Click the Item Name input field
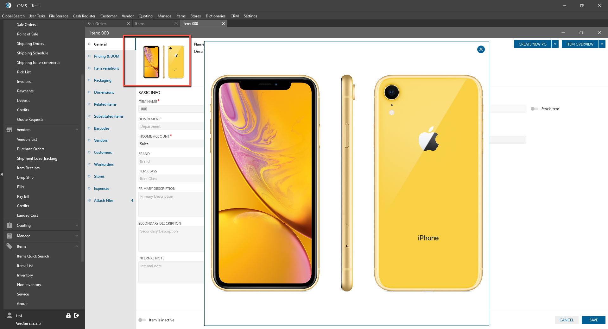The width and height of the screenshot is (608, 329). click(x=171, y=109)
